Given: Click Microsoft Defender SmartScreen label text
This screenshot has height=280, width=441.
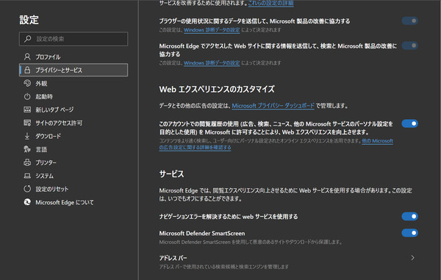Looking at the screenshot, I should pyautogui.click(x=201, y=233).
